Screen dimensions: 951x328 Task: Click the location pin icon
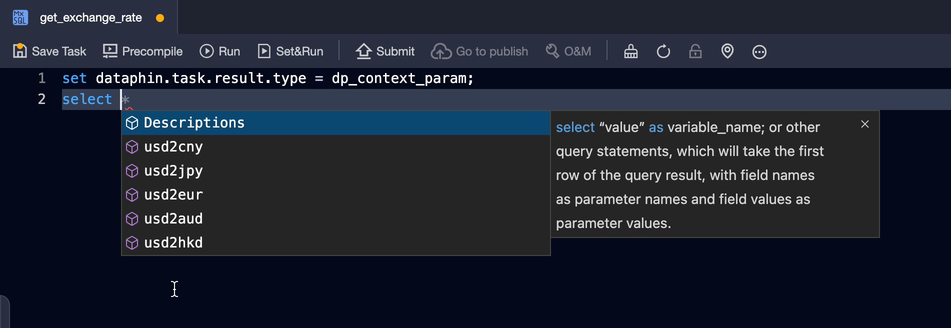coord(727,51)
